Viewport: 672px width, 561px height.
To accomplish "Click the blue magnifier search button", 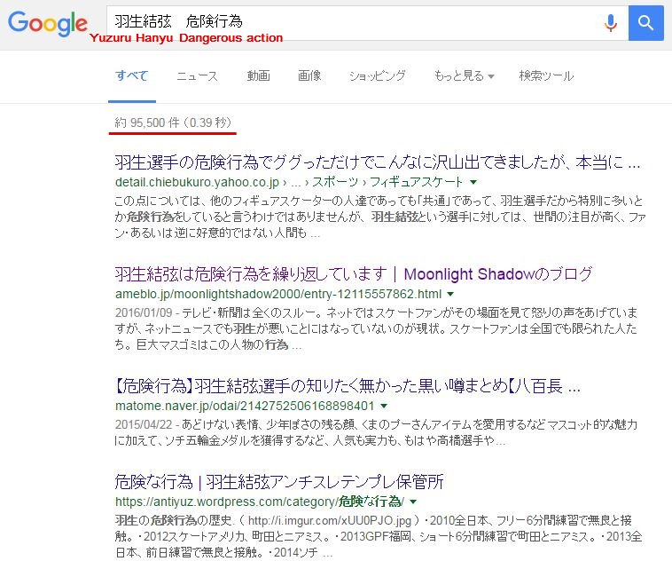I will click(x=646, y=23).
